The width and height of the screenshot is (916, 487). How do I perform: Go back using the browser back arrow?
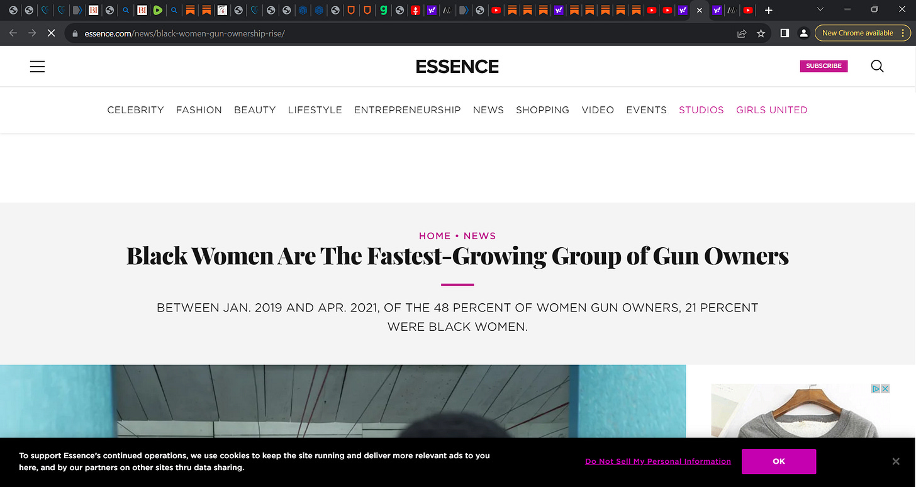point(13,33)
